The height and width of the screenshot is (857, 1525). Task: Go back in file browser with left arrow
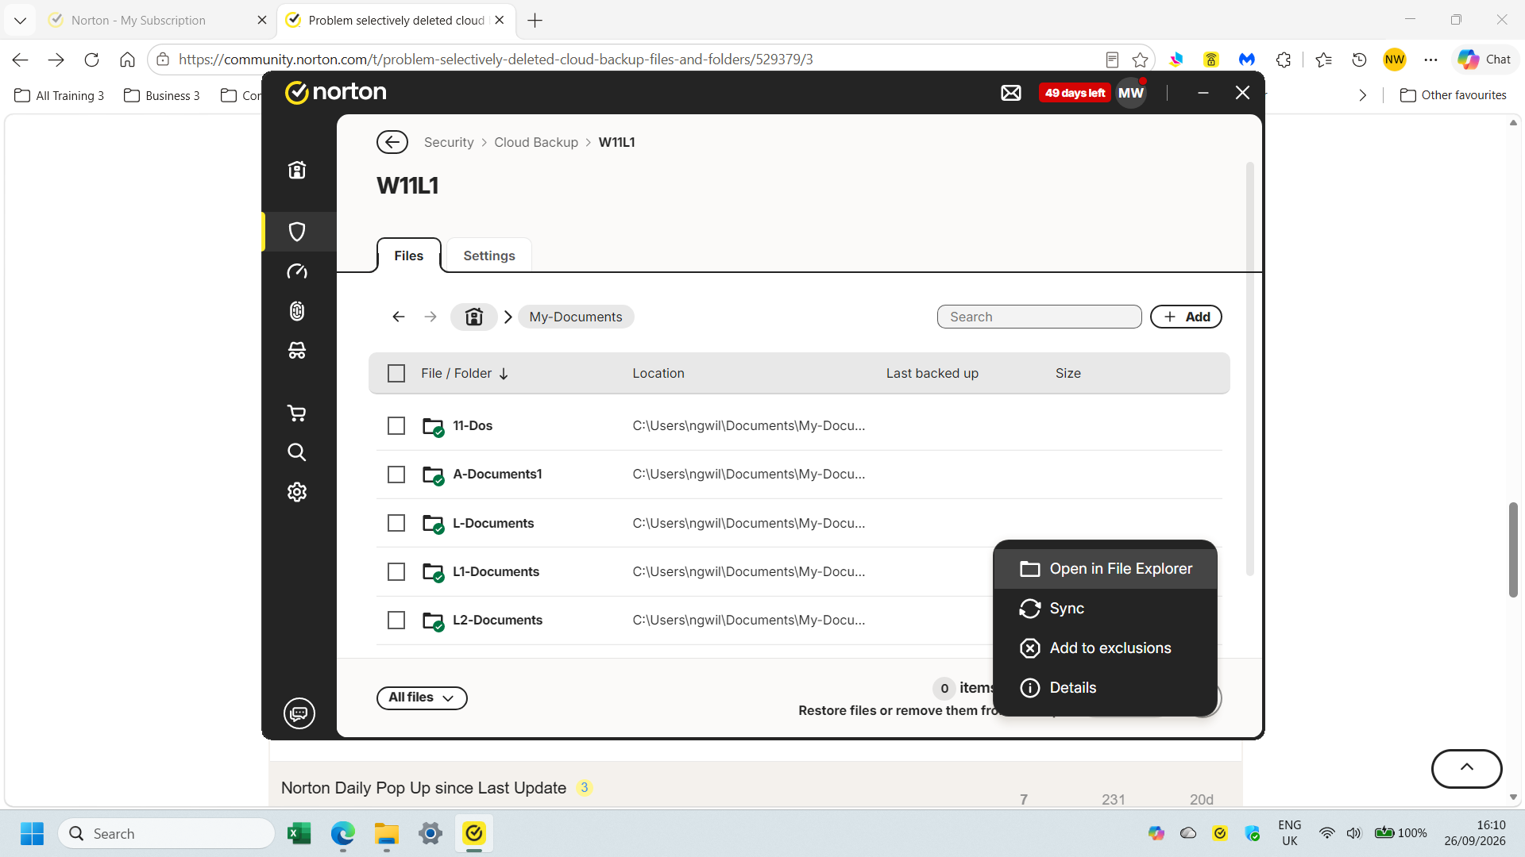coord(399,317)
